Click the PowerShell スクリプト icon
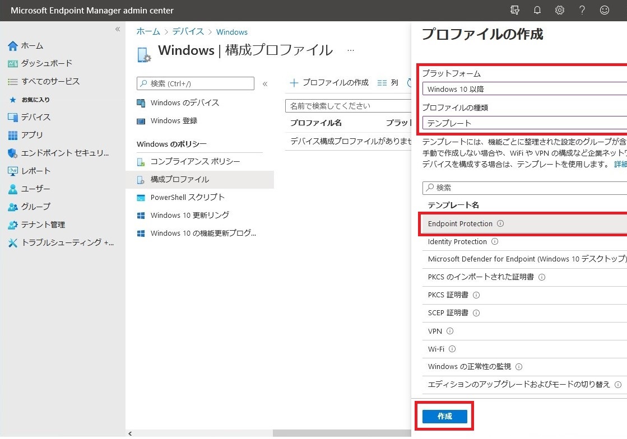The width and height of the screenshot is (627, 439). click(x=141, y=198)
